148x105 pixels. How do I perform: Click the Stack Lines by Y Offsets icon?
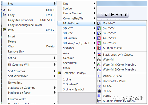pyautogui.click(x=99, y=54)
